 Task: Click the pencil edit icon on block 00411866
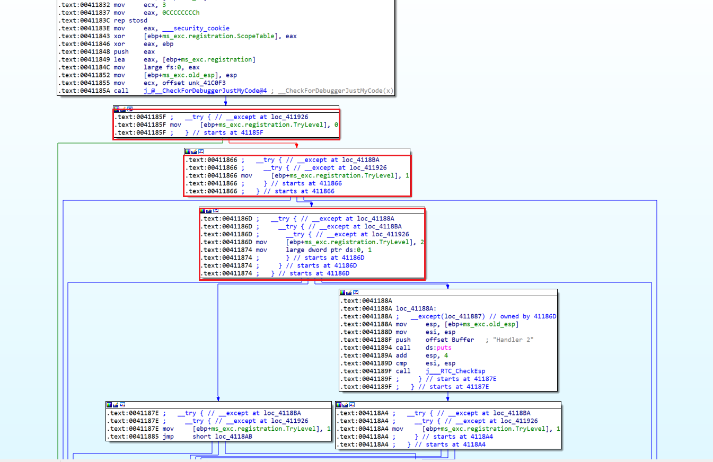(194, 152)
